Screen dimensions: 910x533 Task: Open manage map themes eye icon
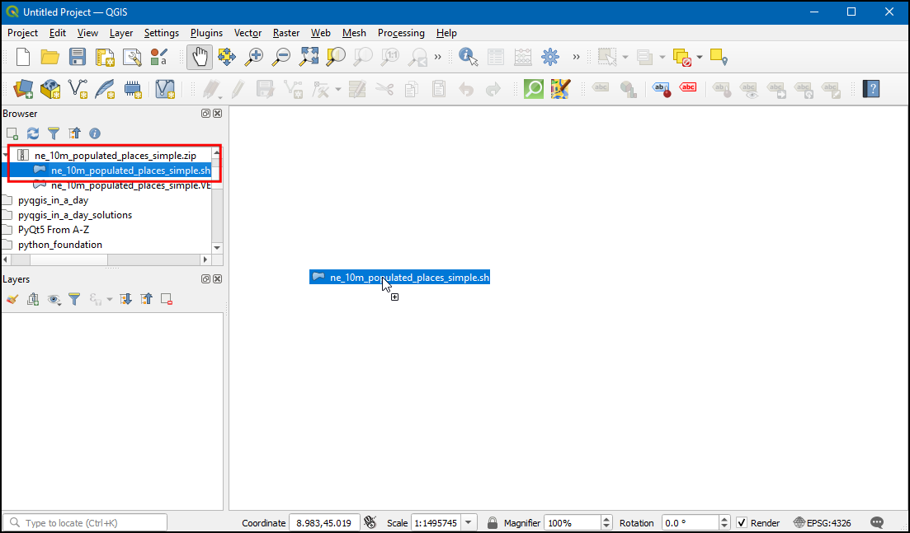54,299
